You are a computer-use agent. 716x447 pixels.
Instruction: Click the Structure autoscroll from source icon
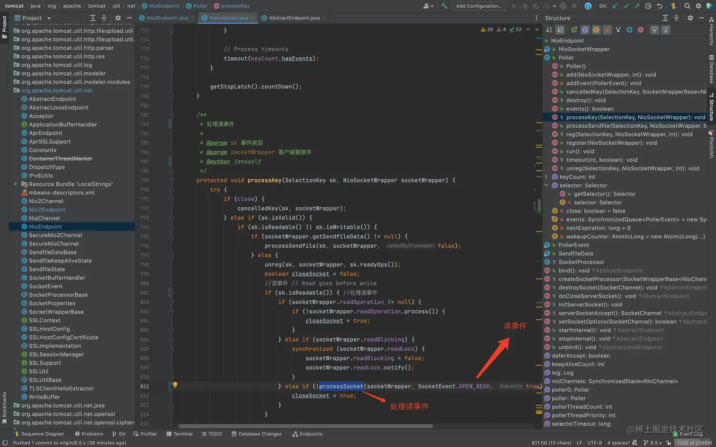pos(665,30)
